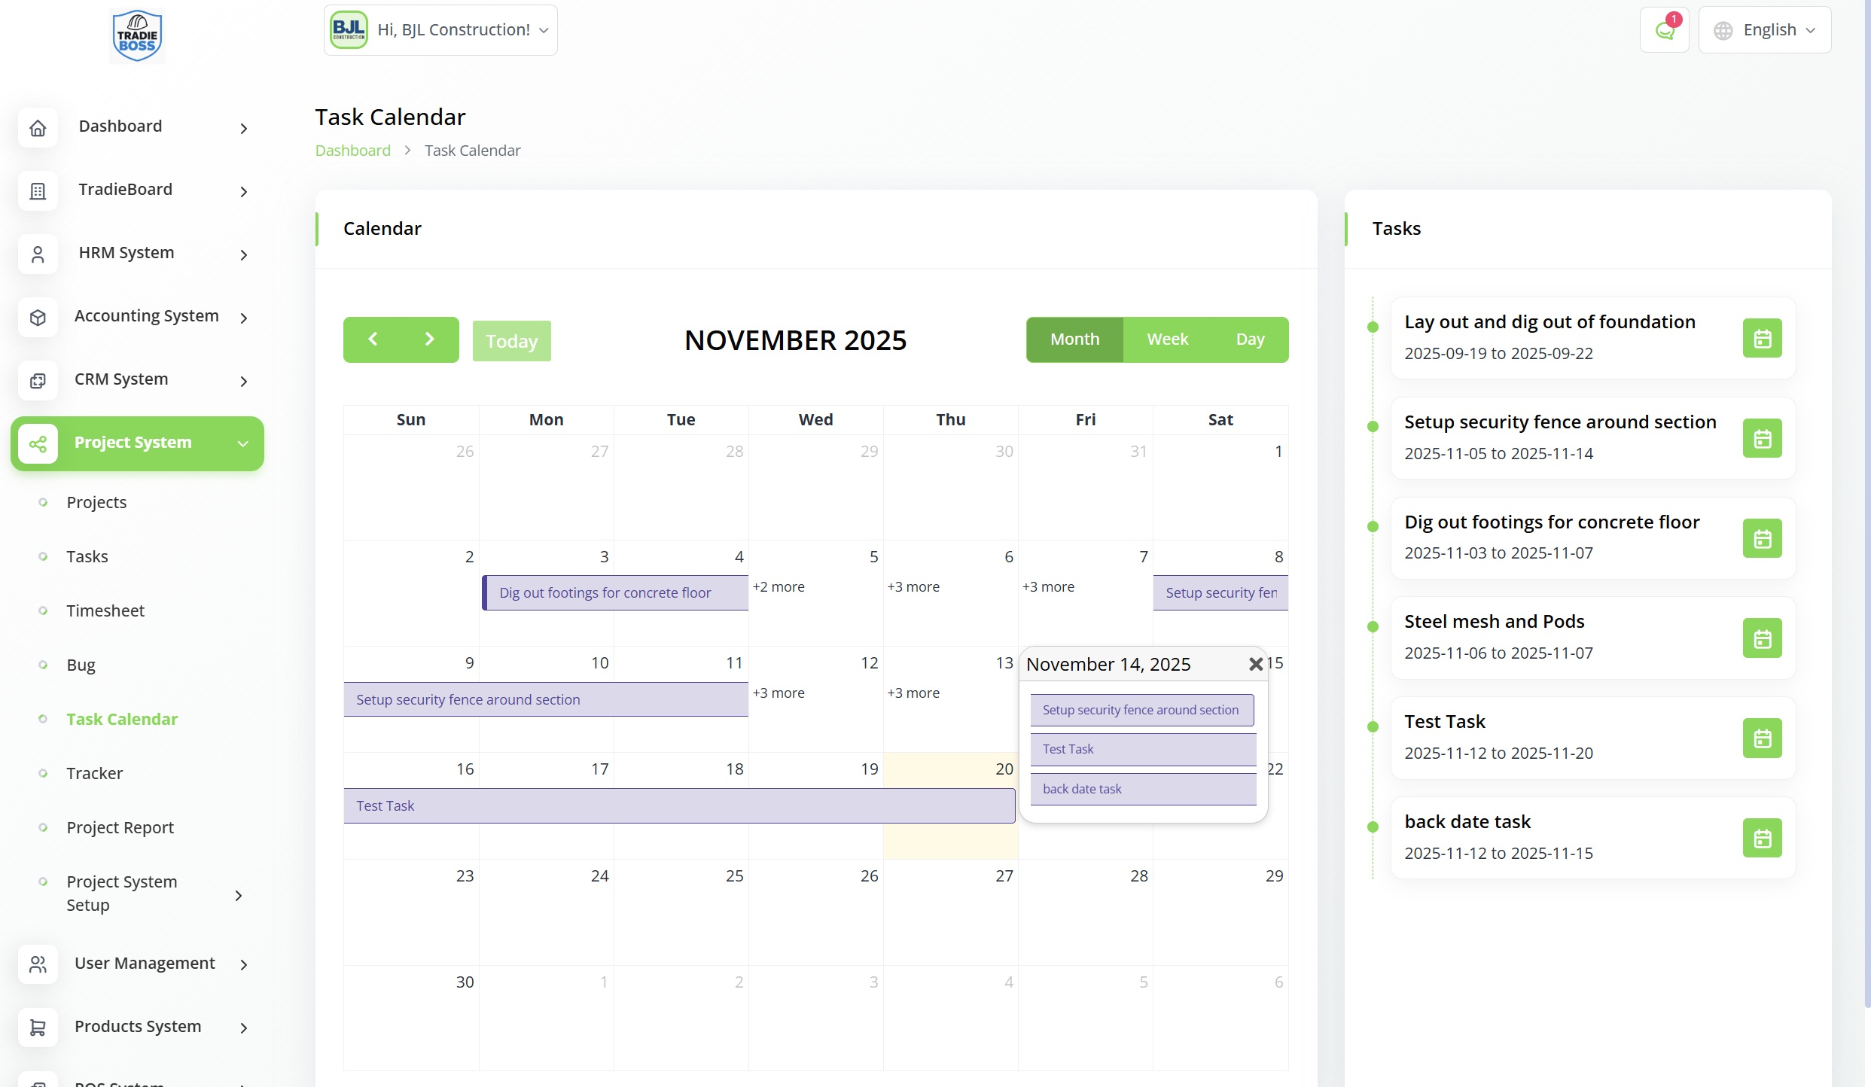Click calendar icon next to Steel mesh and Pods
This screenshot has width=1871, height=1087.
pyautogui.click(x=1762, y=638)
